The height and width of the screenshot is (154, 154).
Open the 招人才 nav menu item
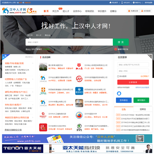pyautogui.click(x=66, y=11)
